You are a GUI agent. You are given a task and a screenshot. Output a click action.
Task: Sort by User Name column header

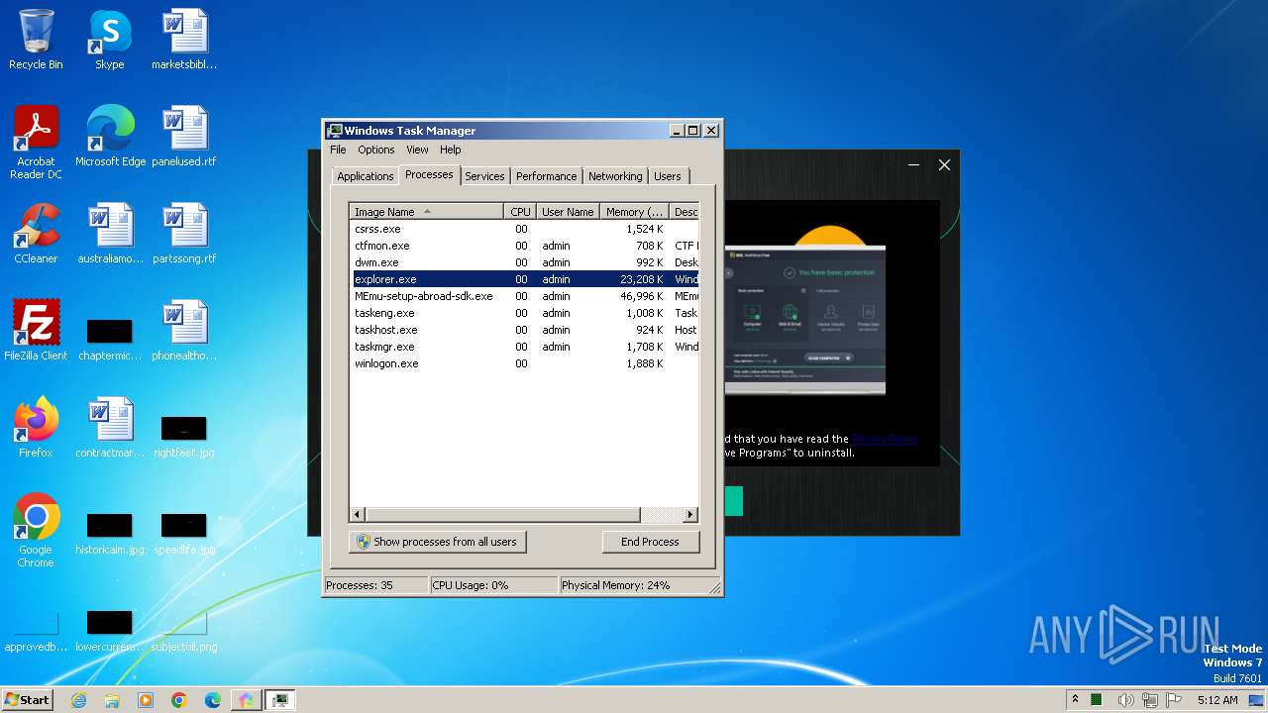click(x=568, y=212)
